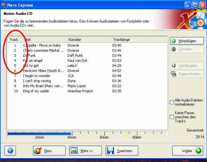Click the Nero Express title bar icon
Viewport: 207px width, 162px height.
pyautogui.click(x=3, y=5)
